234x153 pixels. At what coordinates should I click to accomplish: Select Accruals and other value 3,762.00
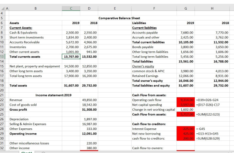(x=212, y=37)
